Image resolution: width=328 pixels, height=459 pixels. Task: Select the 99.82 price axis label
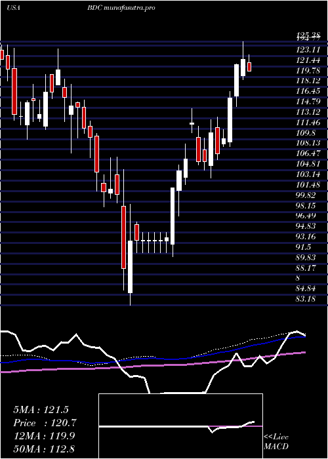(306, 195)
